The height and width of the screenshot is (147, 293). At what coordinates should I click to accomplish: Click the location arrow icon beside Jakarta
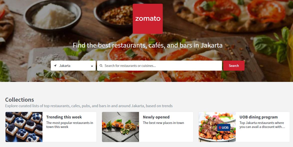[55, 66]
